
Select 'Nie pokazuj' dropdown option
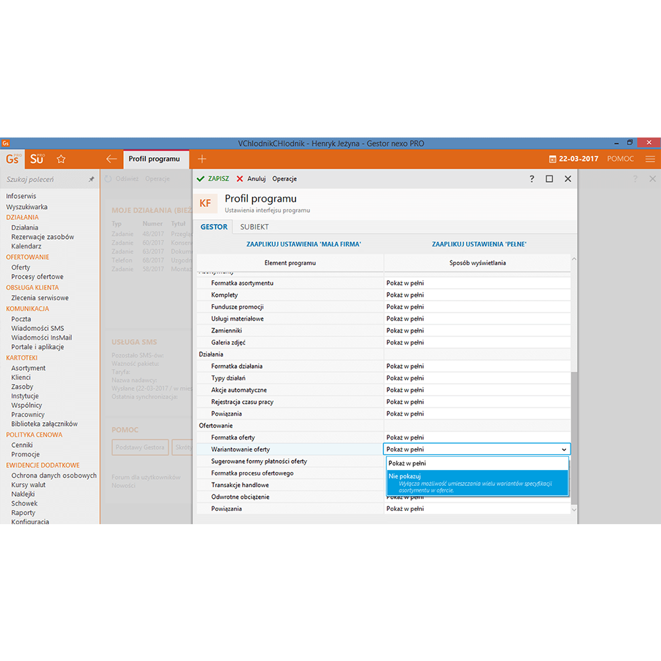[477, 483]
